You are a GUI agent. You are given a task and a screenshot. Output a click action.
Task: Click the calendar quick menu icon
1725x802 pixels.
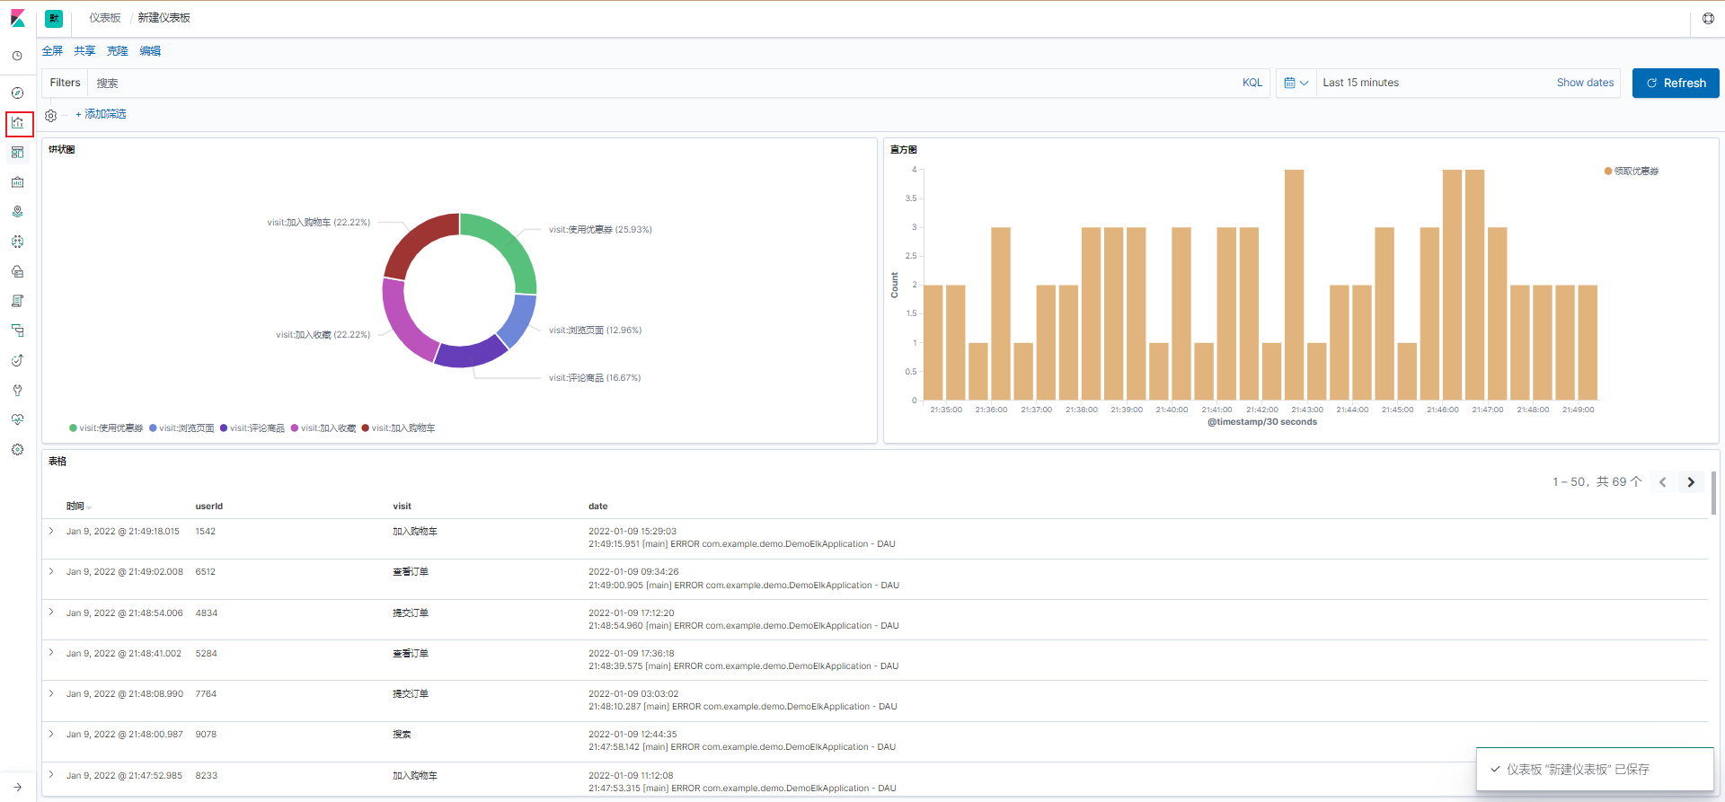click(1296, 83)
